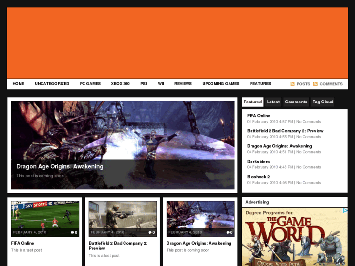Click date '04 February 2010 4:55 PM'
Viewport: 355px width, 266px height.
(270, 137)
